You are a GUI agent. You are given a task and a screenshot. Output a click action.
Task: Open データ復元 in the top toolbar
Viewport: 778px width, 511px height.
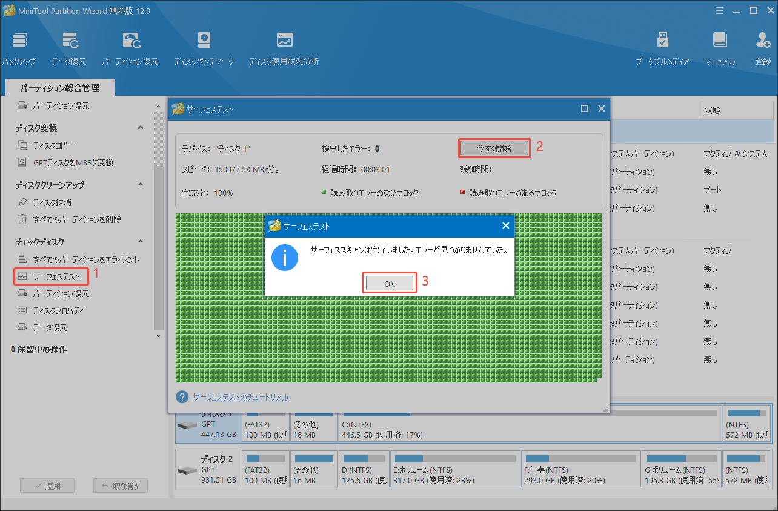(x=68, y=48)
